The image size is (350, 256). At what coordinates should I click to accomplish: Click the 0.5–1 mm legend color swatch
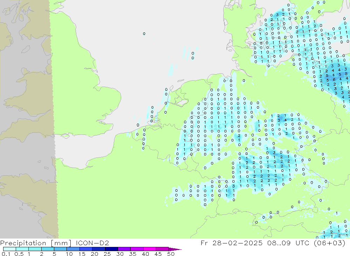(x=22, y=249)
